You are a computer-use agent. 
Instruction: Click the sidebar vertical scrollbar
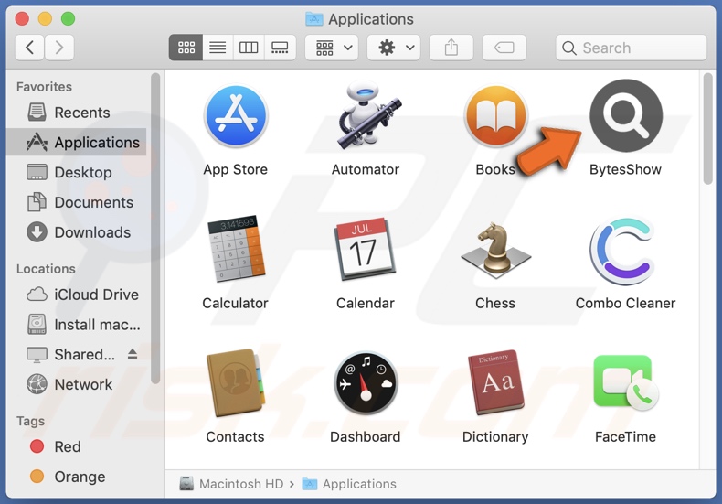pyautogui.click(x=155, y=228)
